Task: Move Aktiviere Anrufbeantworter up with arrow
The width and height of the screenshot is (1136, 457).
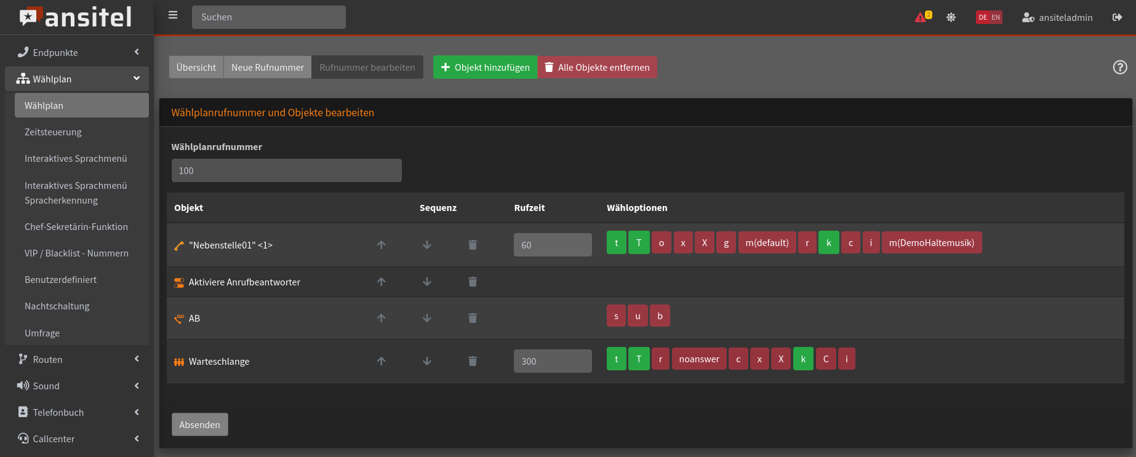Action: point(382,282)
